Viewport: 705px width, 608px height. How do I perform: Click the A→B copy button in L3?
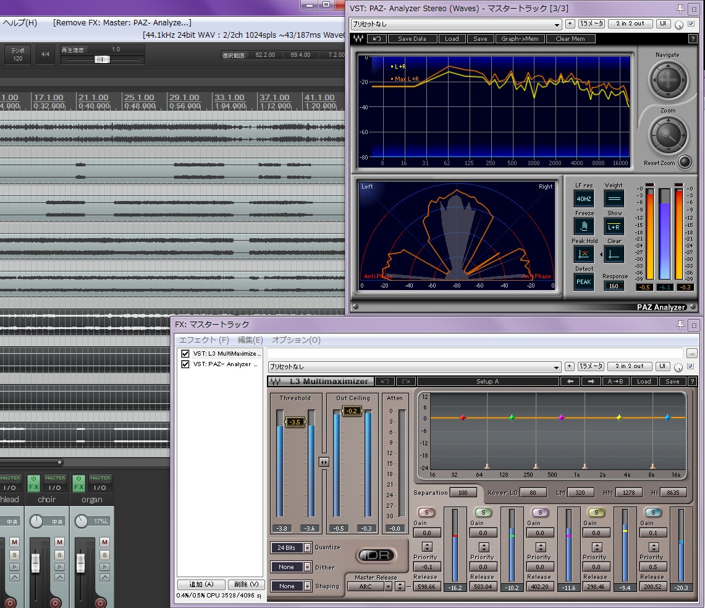pyautogui.click(x=615, y=381)
